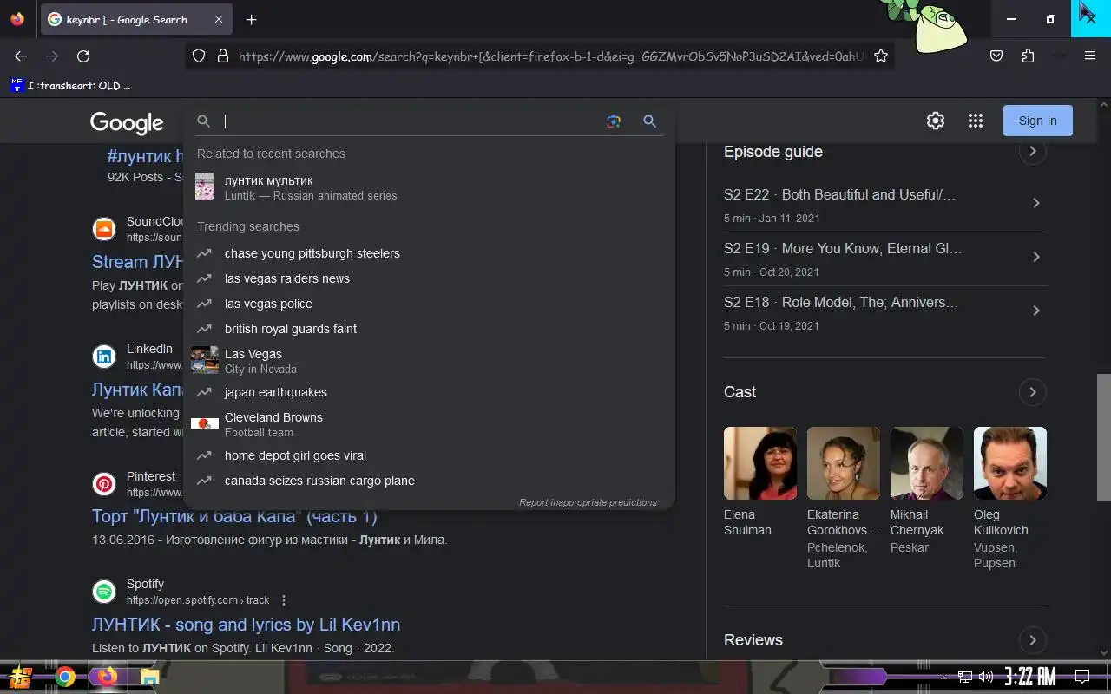Close the keynbr Google Search tab

pyautogui.click(x=219, y=19)
